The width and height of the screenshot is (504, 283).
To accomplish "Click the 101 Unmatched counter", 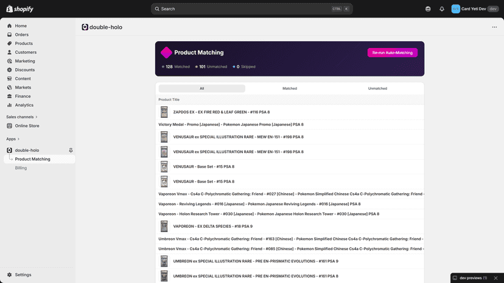I will coord(211,67).
